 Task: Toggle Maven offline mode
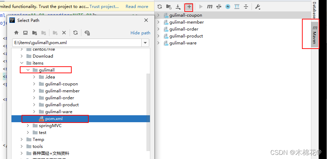(219, 7)
